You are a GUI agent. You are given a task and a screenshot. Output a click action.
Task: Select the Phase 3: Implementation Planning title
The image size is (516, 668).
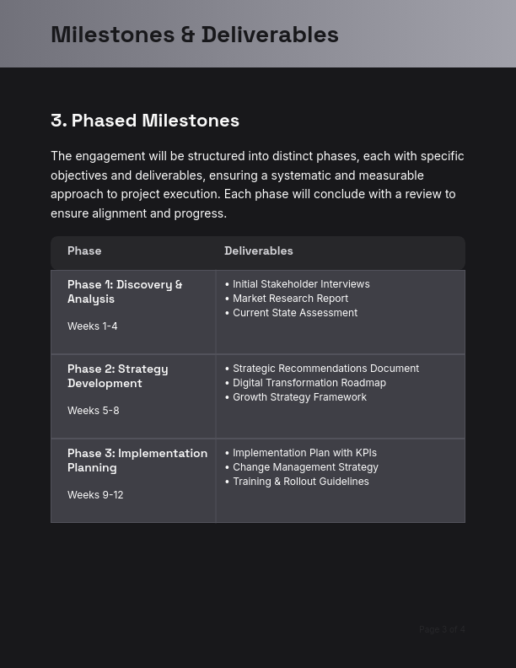137,461
